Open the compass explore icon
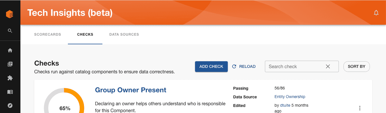 click(x=10, y=106)
